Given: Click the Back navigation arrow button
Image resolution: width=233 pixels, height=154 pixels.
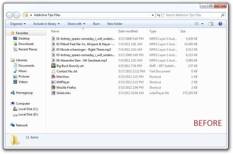Looking at the screenshot, I should point(9,15).
